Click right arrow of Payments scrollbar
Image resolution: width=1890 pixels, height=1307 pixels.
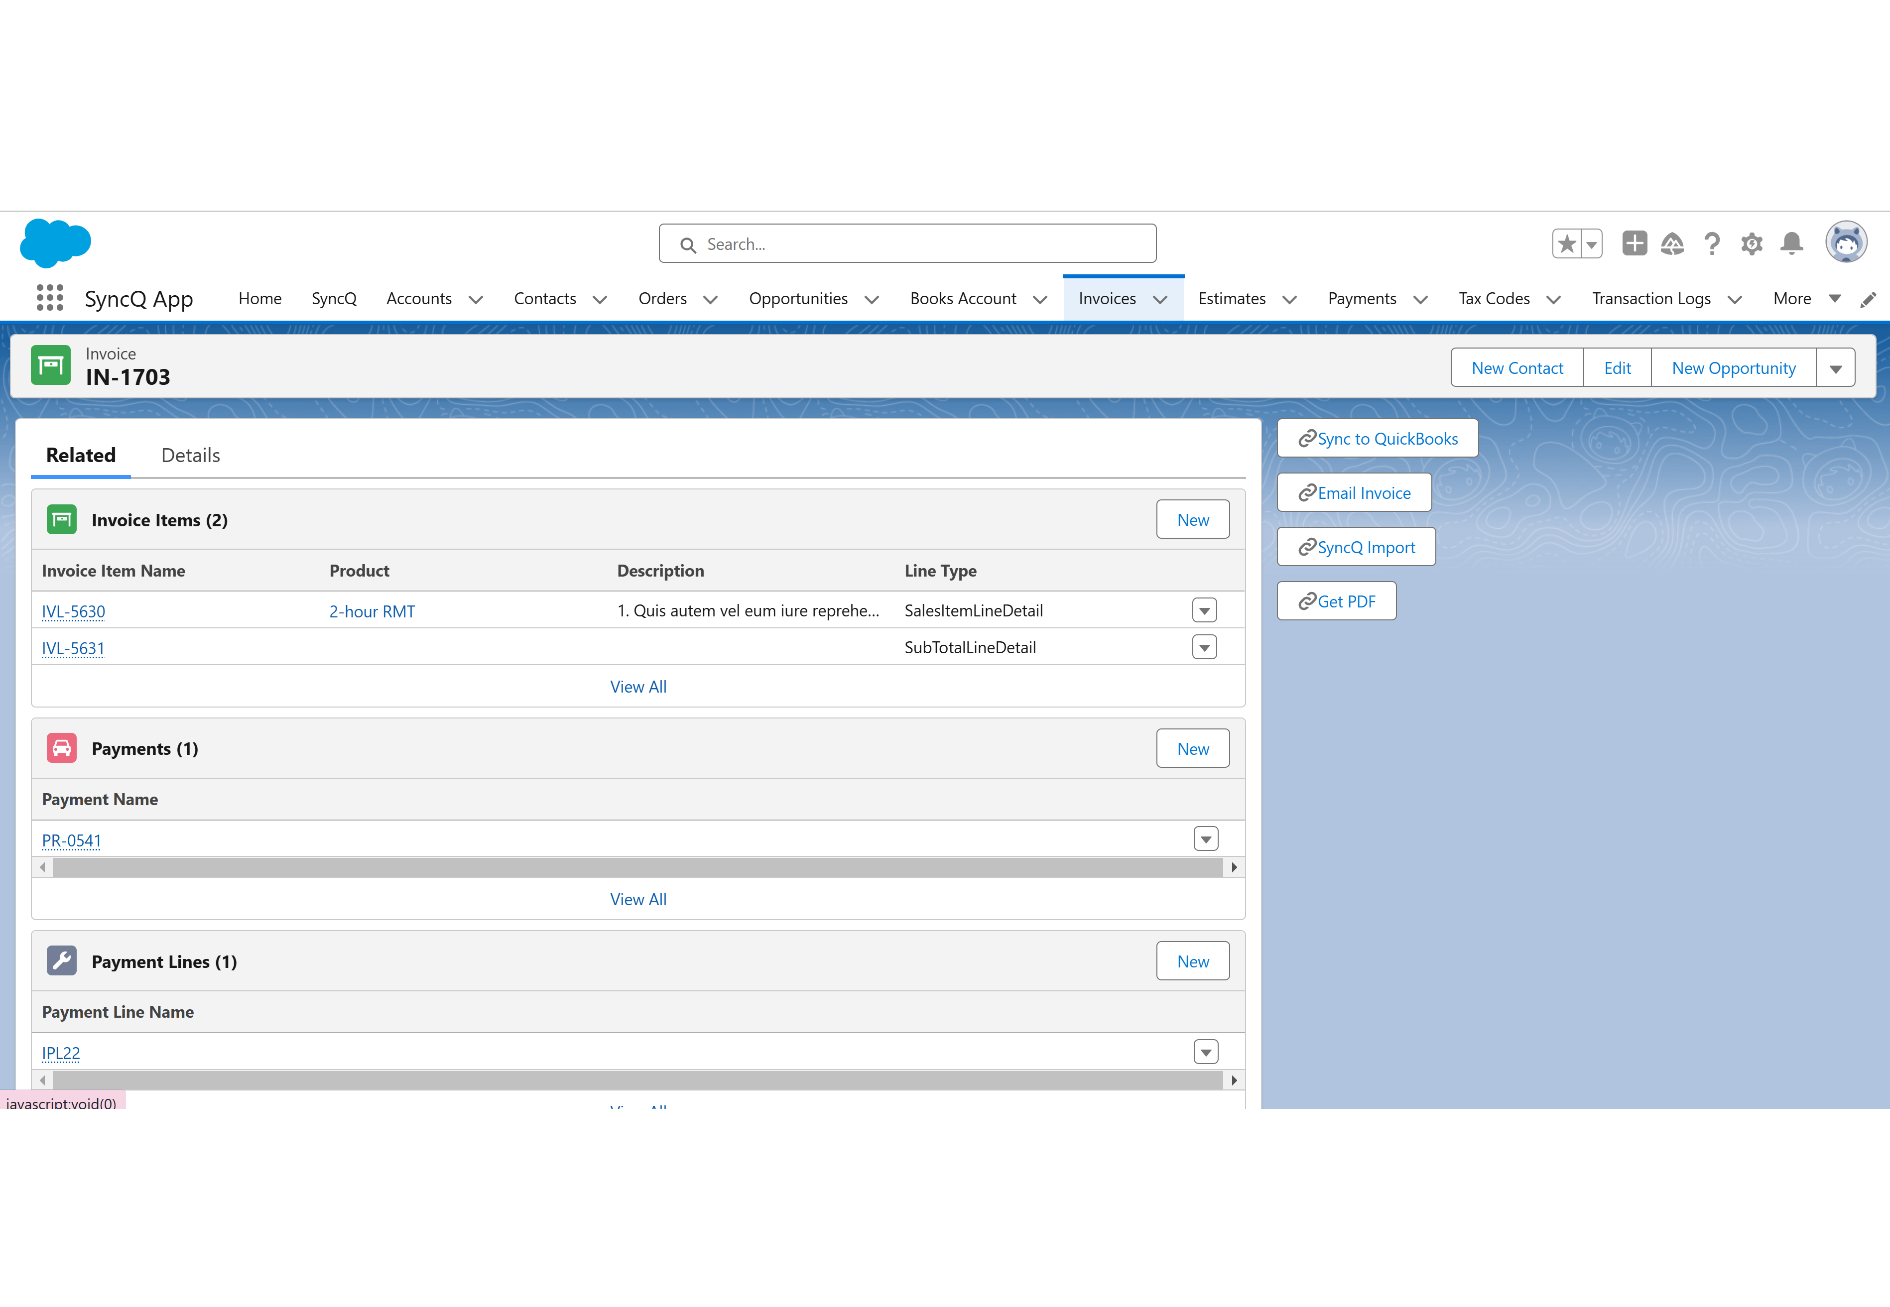pos(1234,867)
